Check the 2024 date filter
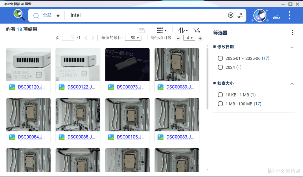This screenshot has width=303, height=177. pyautogui.click(x=220, y=67)
